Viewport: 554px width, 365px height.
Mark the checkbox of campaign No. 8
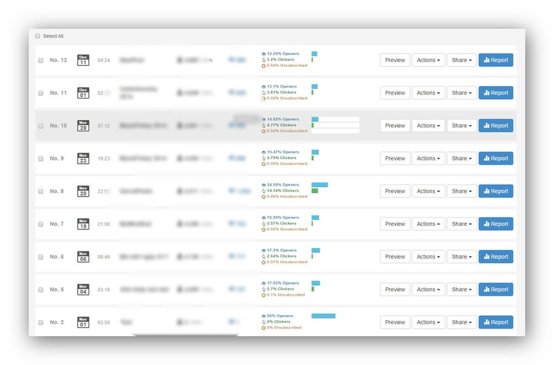(x=41, y=191)
